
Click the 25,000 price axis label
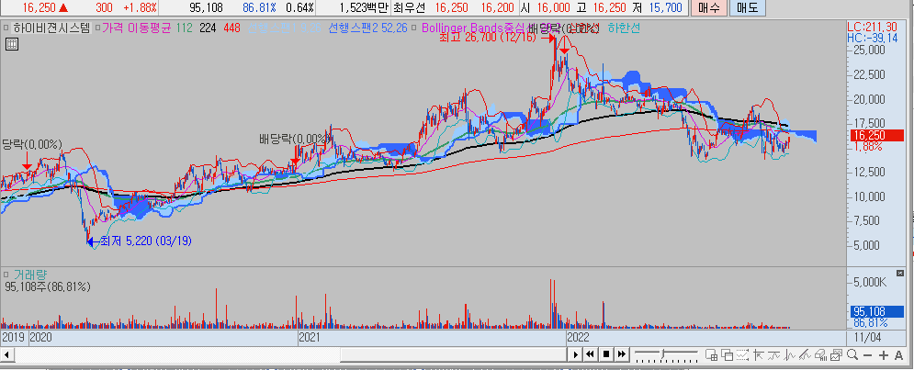[x=870, y=50]
